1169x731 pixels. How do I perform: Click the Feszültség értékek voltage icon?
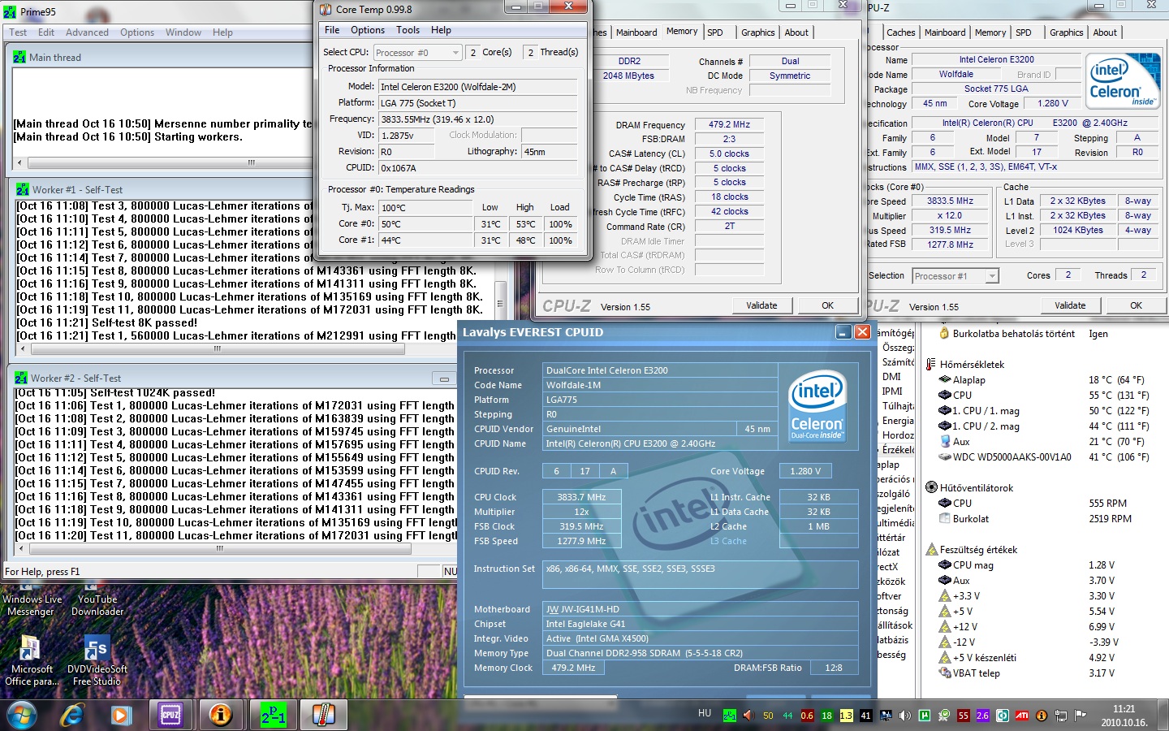[931, 549]
